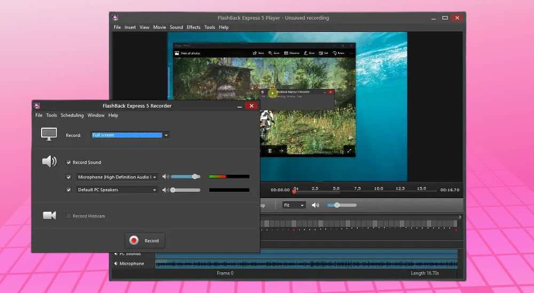This screenshot has height=293, width=534.
Task: Mute playback with Player volume icon
Action: (316, 205)
